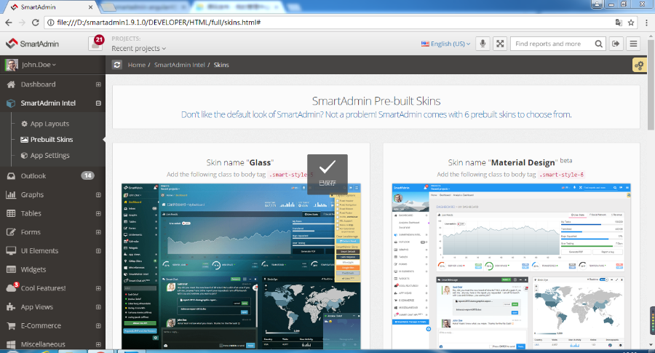Click the Widgets list icon
This screenshot has width=655, height=353.
coord(11,269)
